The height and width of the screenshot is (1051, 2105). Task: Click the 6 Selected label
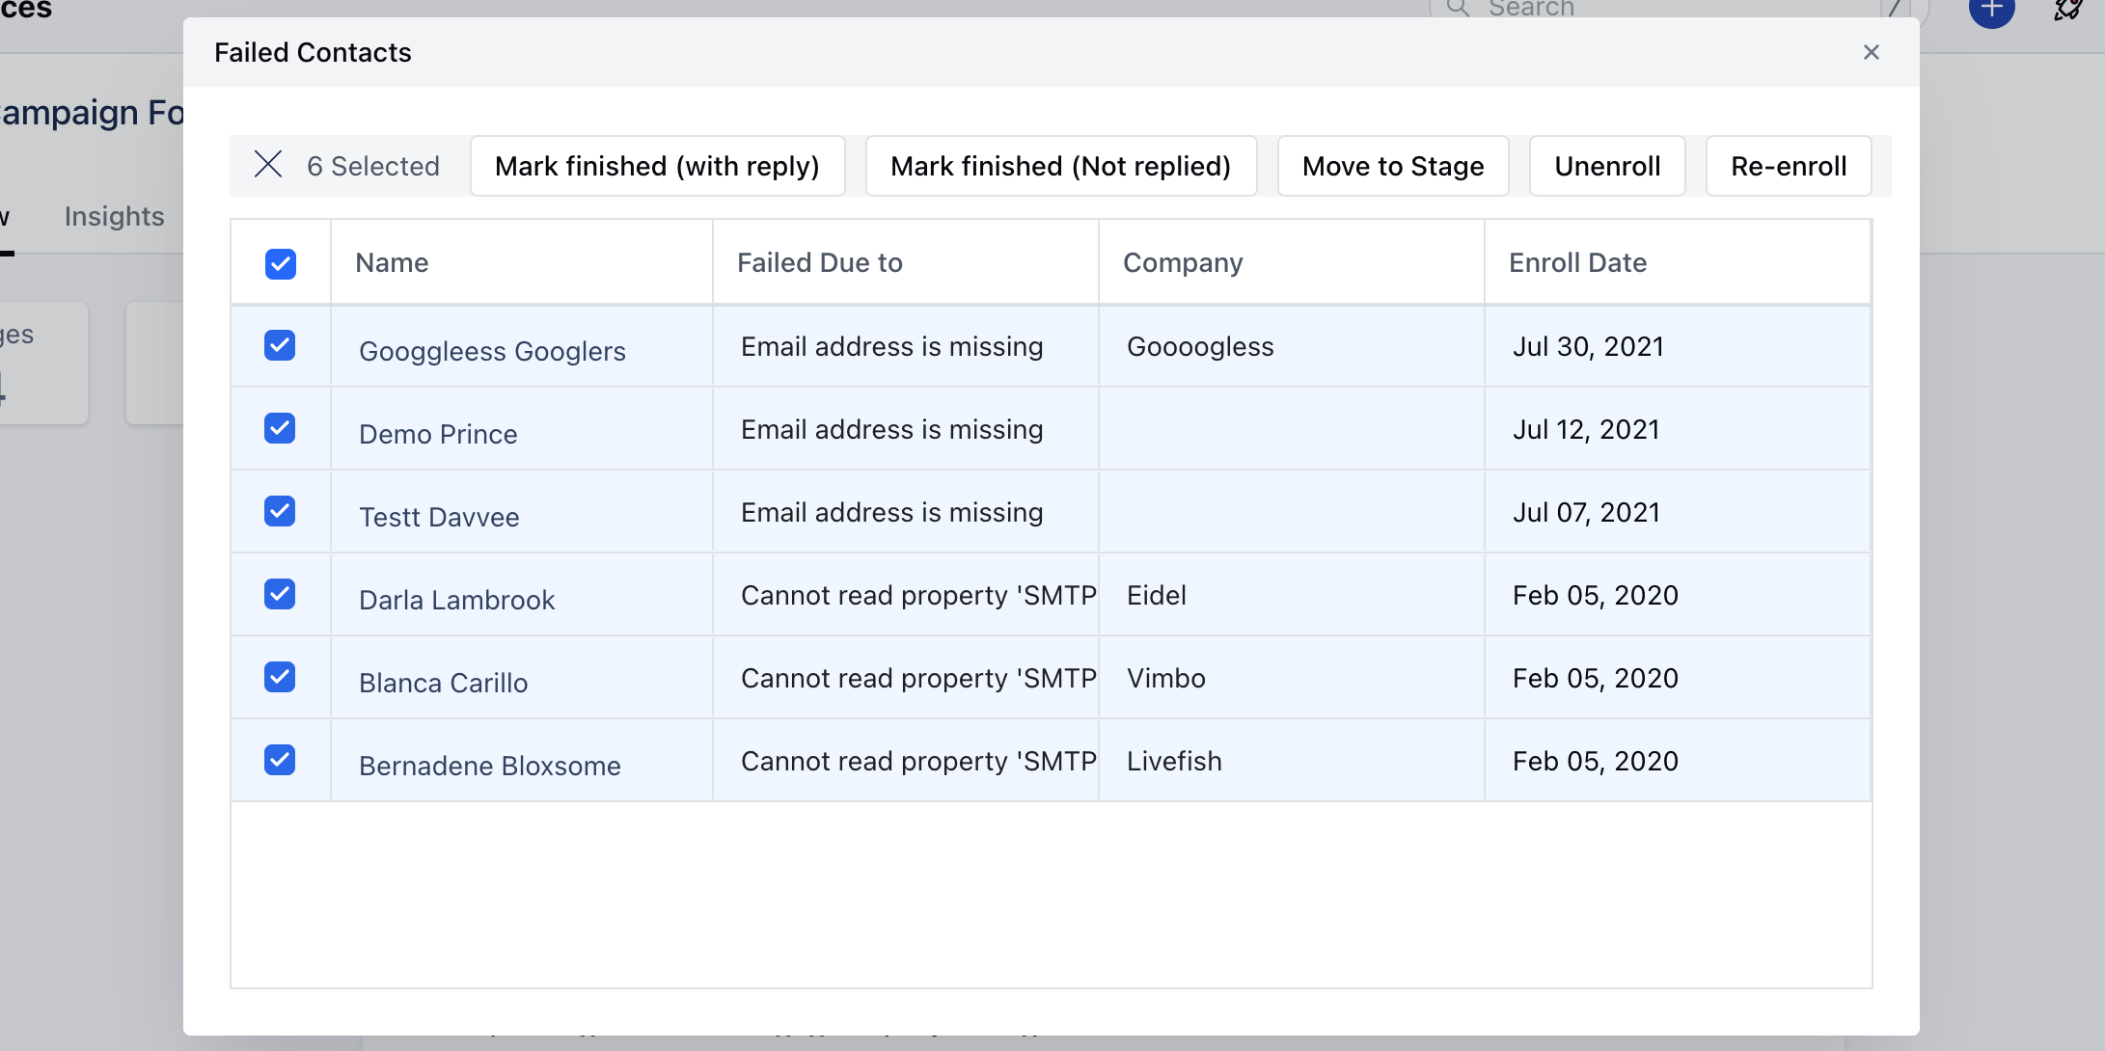(372, 166)
